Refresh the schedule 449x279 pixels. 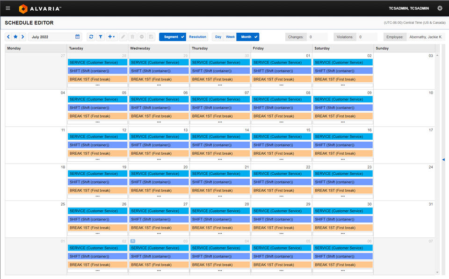point(91,36)
